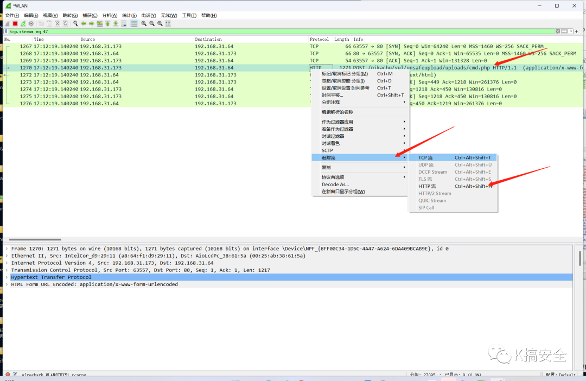Click Go to specified packet icon
The image size is (586, 381).
(100, 23)
